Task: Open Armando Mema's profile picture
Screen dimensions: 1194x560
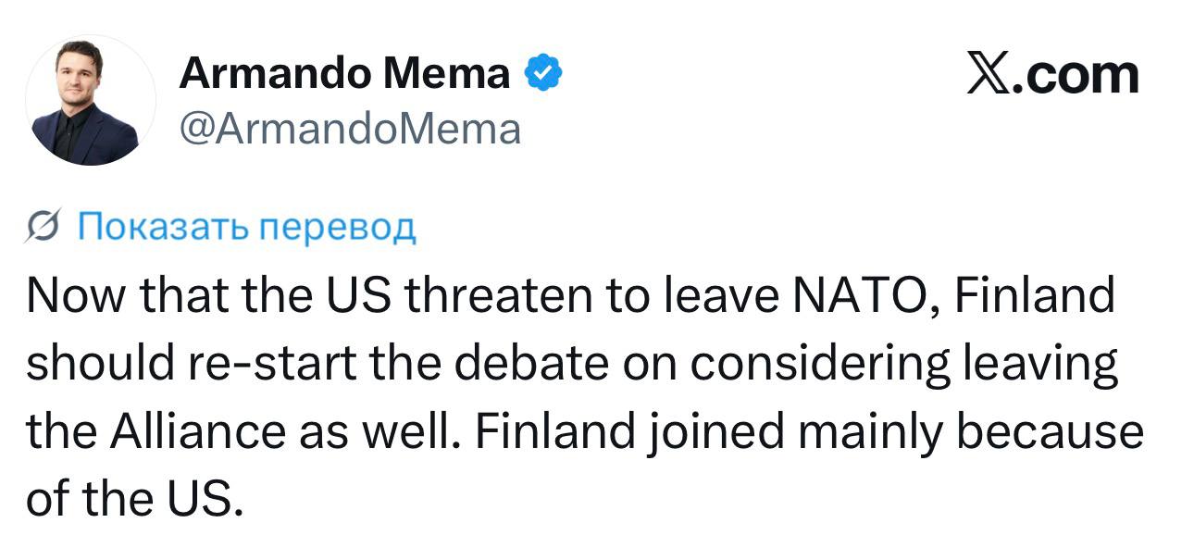Action: coord(91,102)
